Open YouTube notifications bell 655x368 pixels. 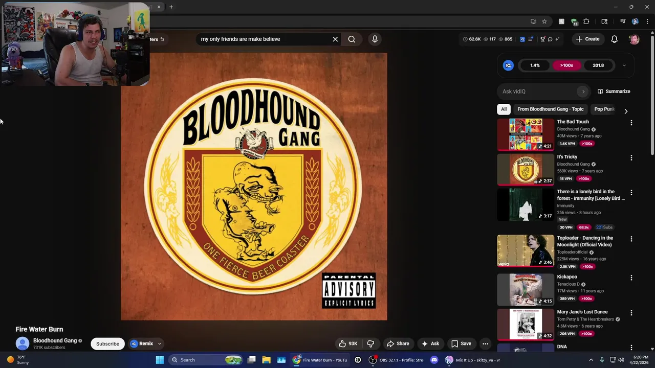pos(614,39)
